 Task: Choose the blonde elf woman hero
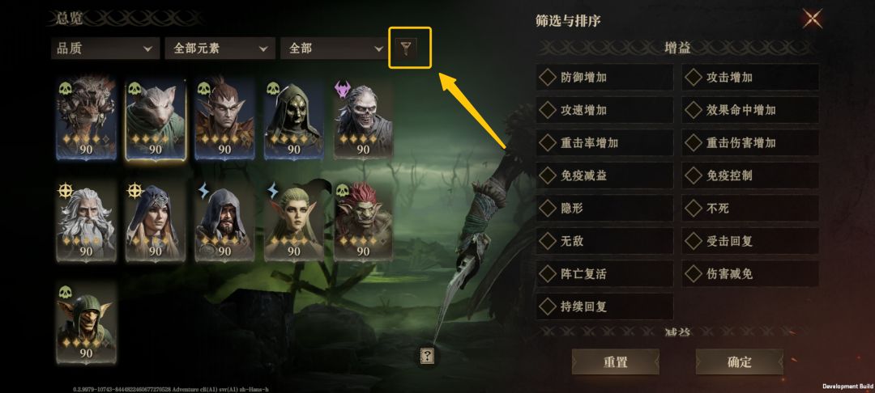(294, 222)
